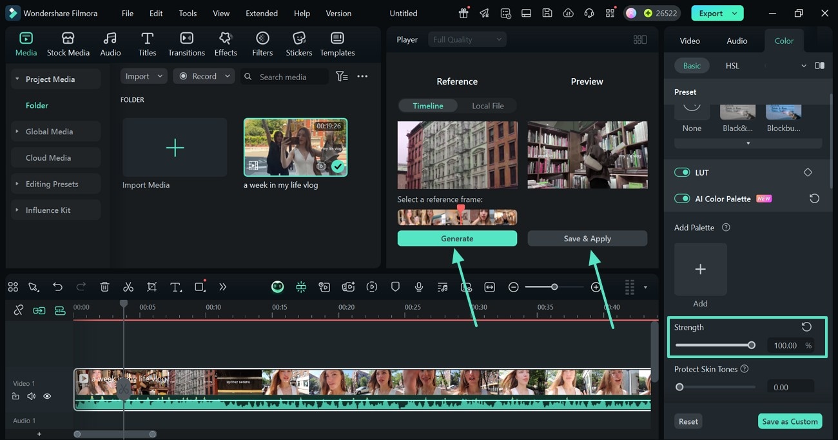Click the LUT keyframe diamond

808,172
